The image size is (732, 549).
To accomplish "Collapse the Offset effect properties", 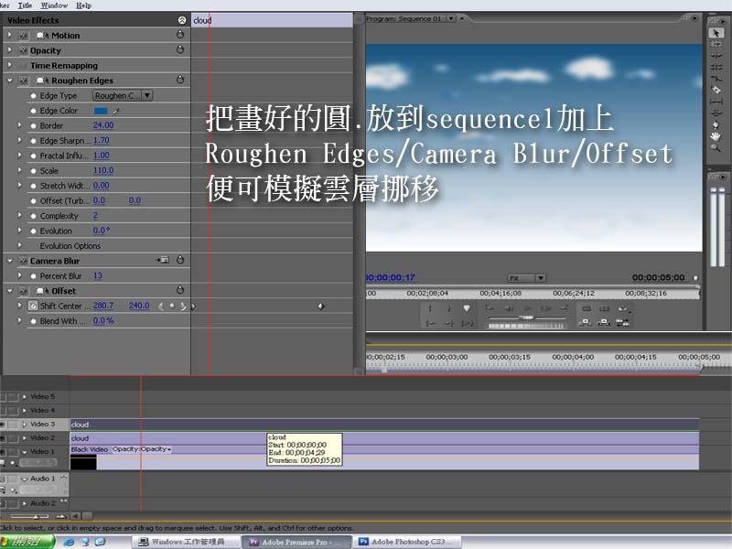I will point(10,291).
